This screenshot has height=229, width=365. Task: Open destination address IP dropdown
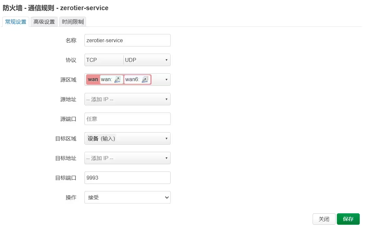click(166, 158)
